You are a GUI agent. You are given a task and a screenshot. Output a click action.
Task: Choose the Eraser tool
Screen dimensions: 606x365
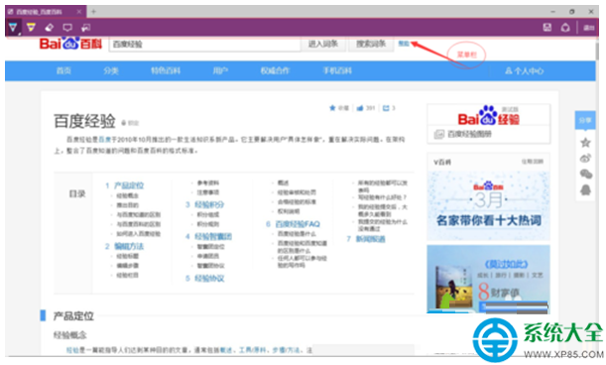point(49,28)
